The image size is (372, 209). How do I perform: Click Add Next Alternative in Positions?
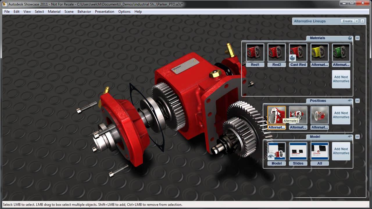(341, 115)
